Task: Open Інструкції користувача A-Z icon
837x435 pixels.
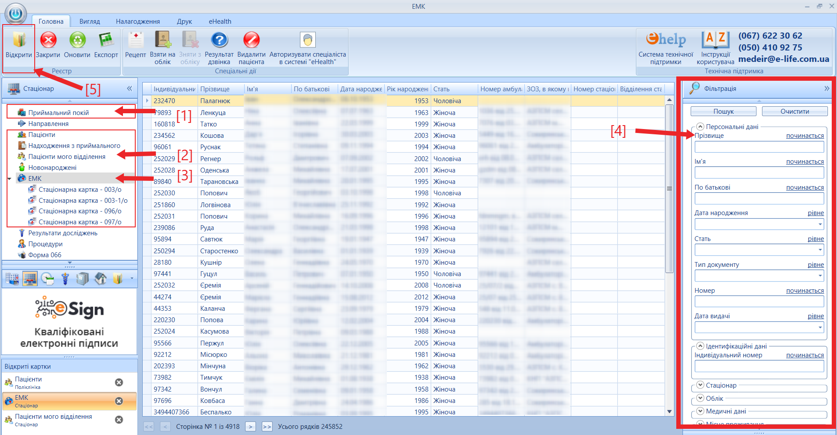Action: point(715,40)
